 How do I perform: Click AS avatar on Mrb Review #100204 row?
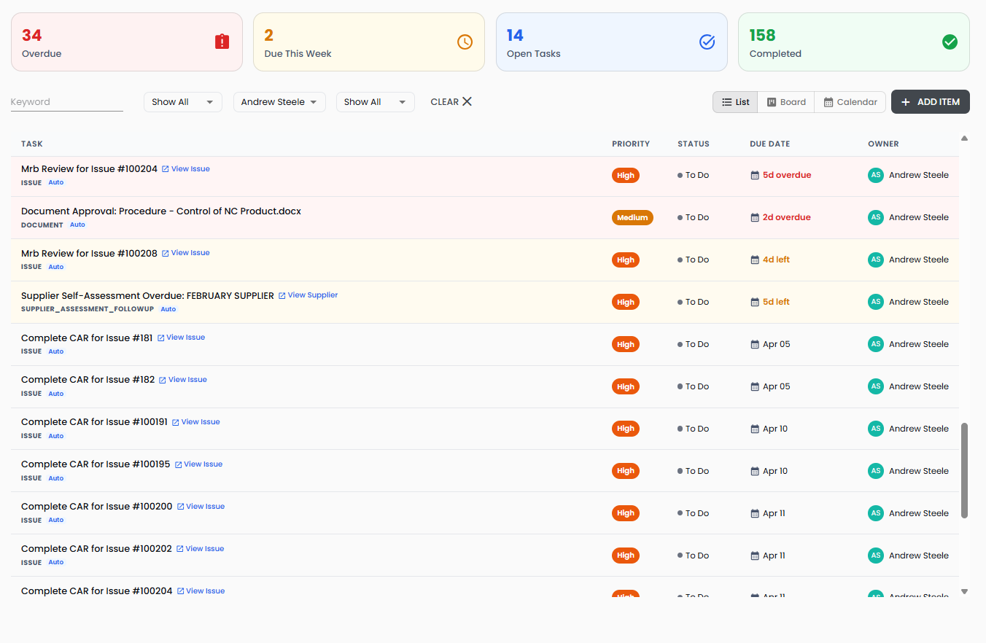[x=875, y=175]
